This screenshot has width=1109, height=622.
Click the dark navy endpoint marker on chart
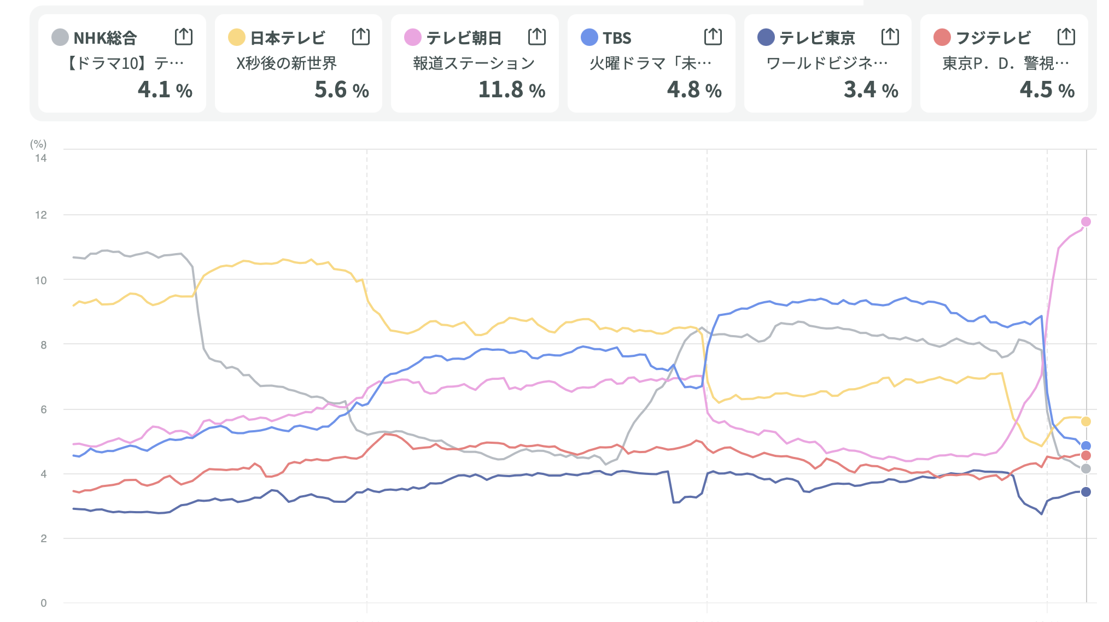coord(1085,492)
